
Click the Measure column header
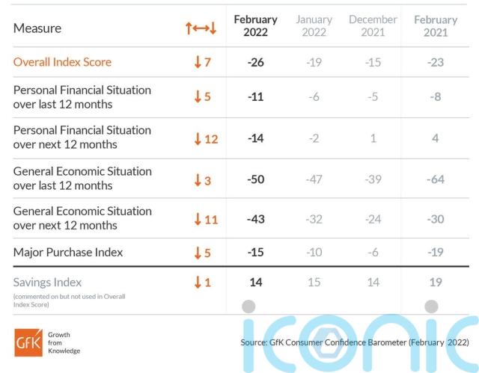[x=37, y=28]
